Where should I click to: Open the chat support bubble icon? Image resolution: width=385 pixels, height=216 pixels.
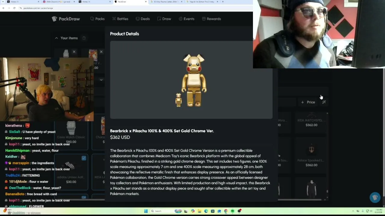[x=375, y=197]
